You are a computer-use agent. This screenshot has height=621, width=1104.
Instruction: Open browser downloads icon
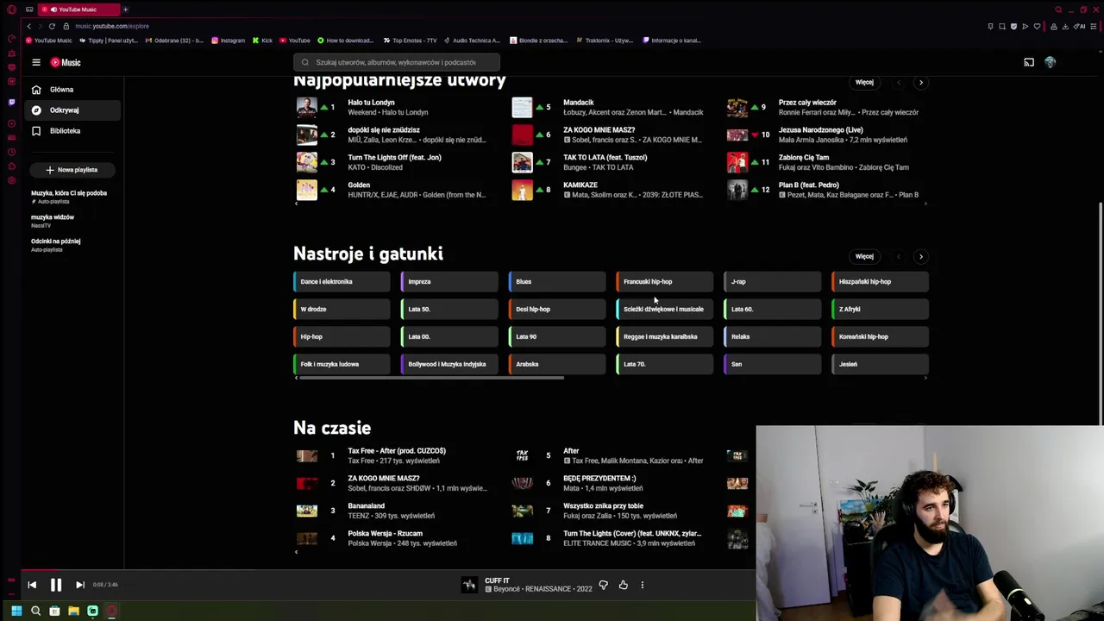click(1065, 26)
